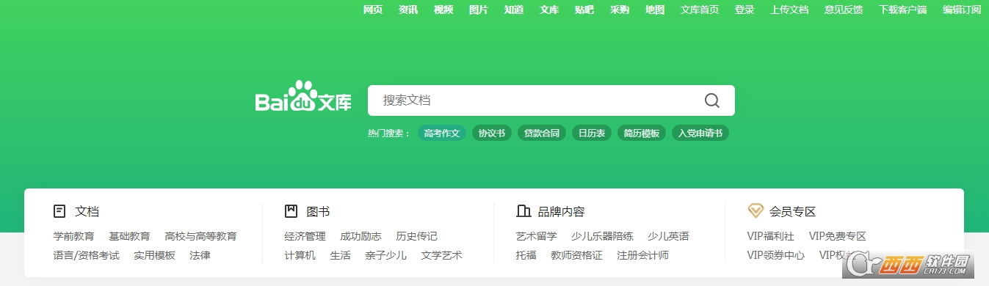Image resolution: width=989 pixels, height=286 pixels.
Task: Open 少儿乐器陪练 brand content
Action: pyautogui.click(x=603, y=236)
